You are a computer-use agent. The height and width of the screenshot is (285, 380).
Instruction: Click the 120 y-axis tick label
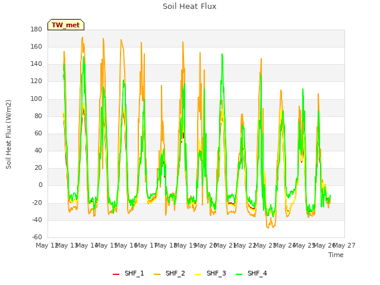(x=36, y=81)
